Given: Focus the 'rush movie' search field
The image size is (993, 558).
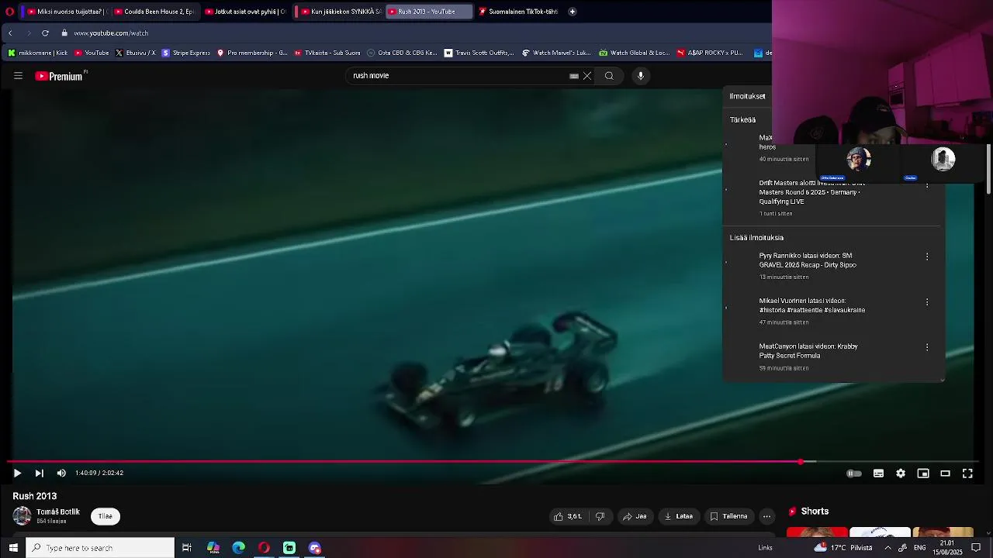Looking at the screenshot, I should pos(458,76).
